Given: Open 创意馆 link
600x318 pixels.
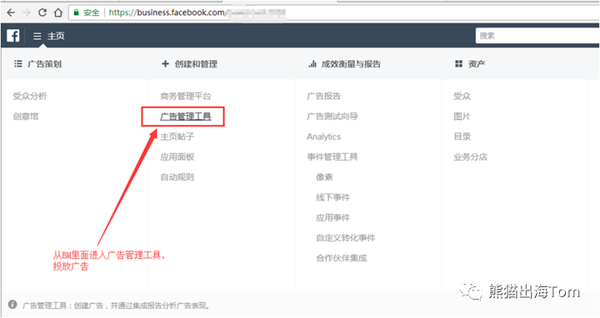Looking at the screenshot, I should (26, 117).
